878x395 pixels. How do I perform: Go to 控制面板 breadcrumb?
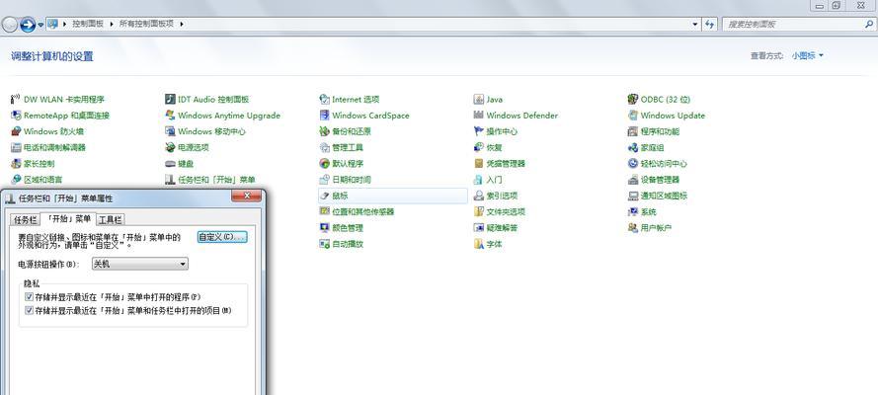pyautogui.click(x=88, y=24)
